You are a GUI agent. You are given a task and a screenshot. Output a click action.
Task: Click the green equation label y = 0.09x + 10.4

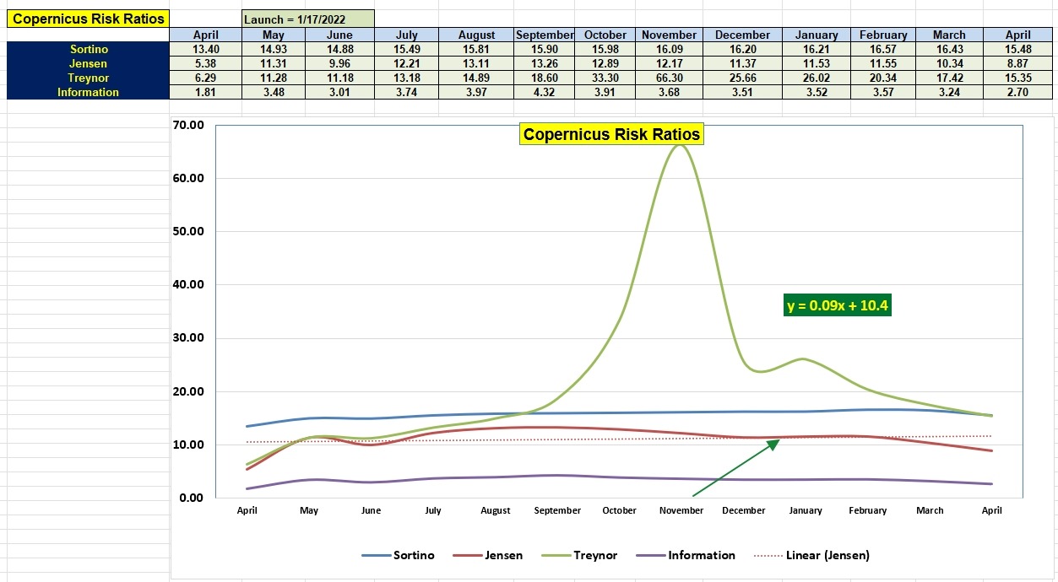point(837,306)
